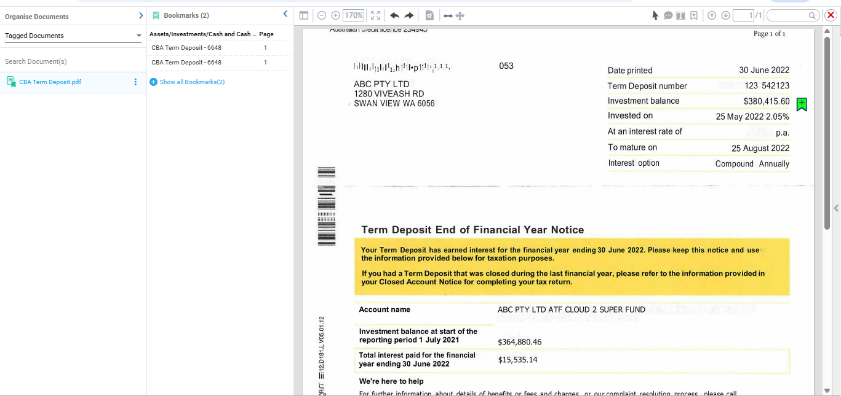This screenshot has width=841, height=396.
Task: Click the $15,535.14 total interest amount
Action: pyautogui.click(x=517, y=360)
